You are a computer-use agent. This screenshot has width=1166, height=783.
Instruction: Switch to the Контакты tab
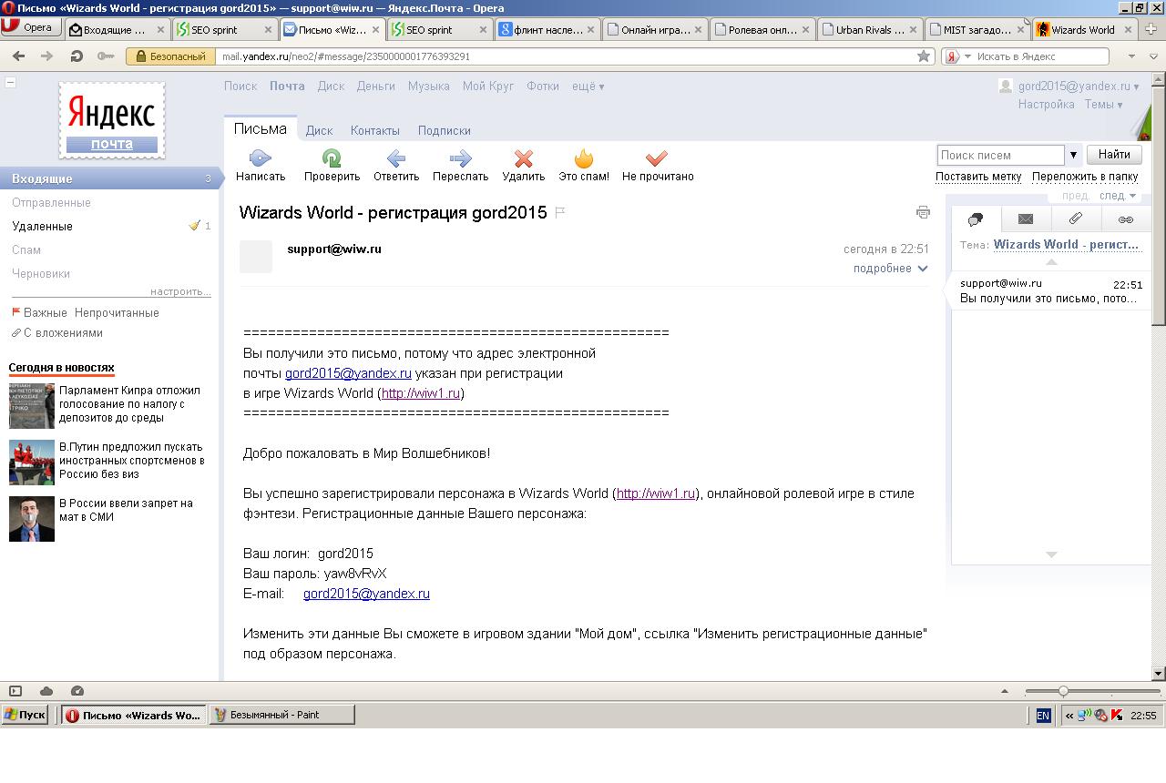point(375,130)
